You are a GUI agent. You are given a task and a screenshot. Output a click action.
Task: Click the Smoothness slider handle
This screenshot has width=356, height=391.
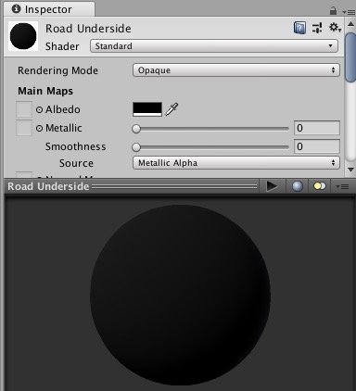136,147
